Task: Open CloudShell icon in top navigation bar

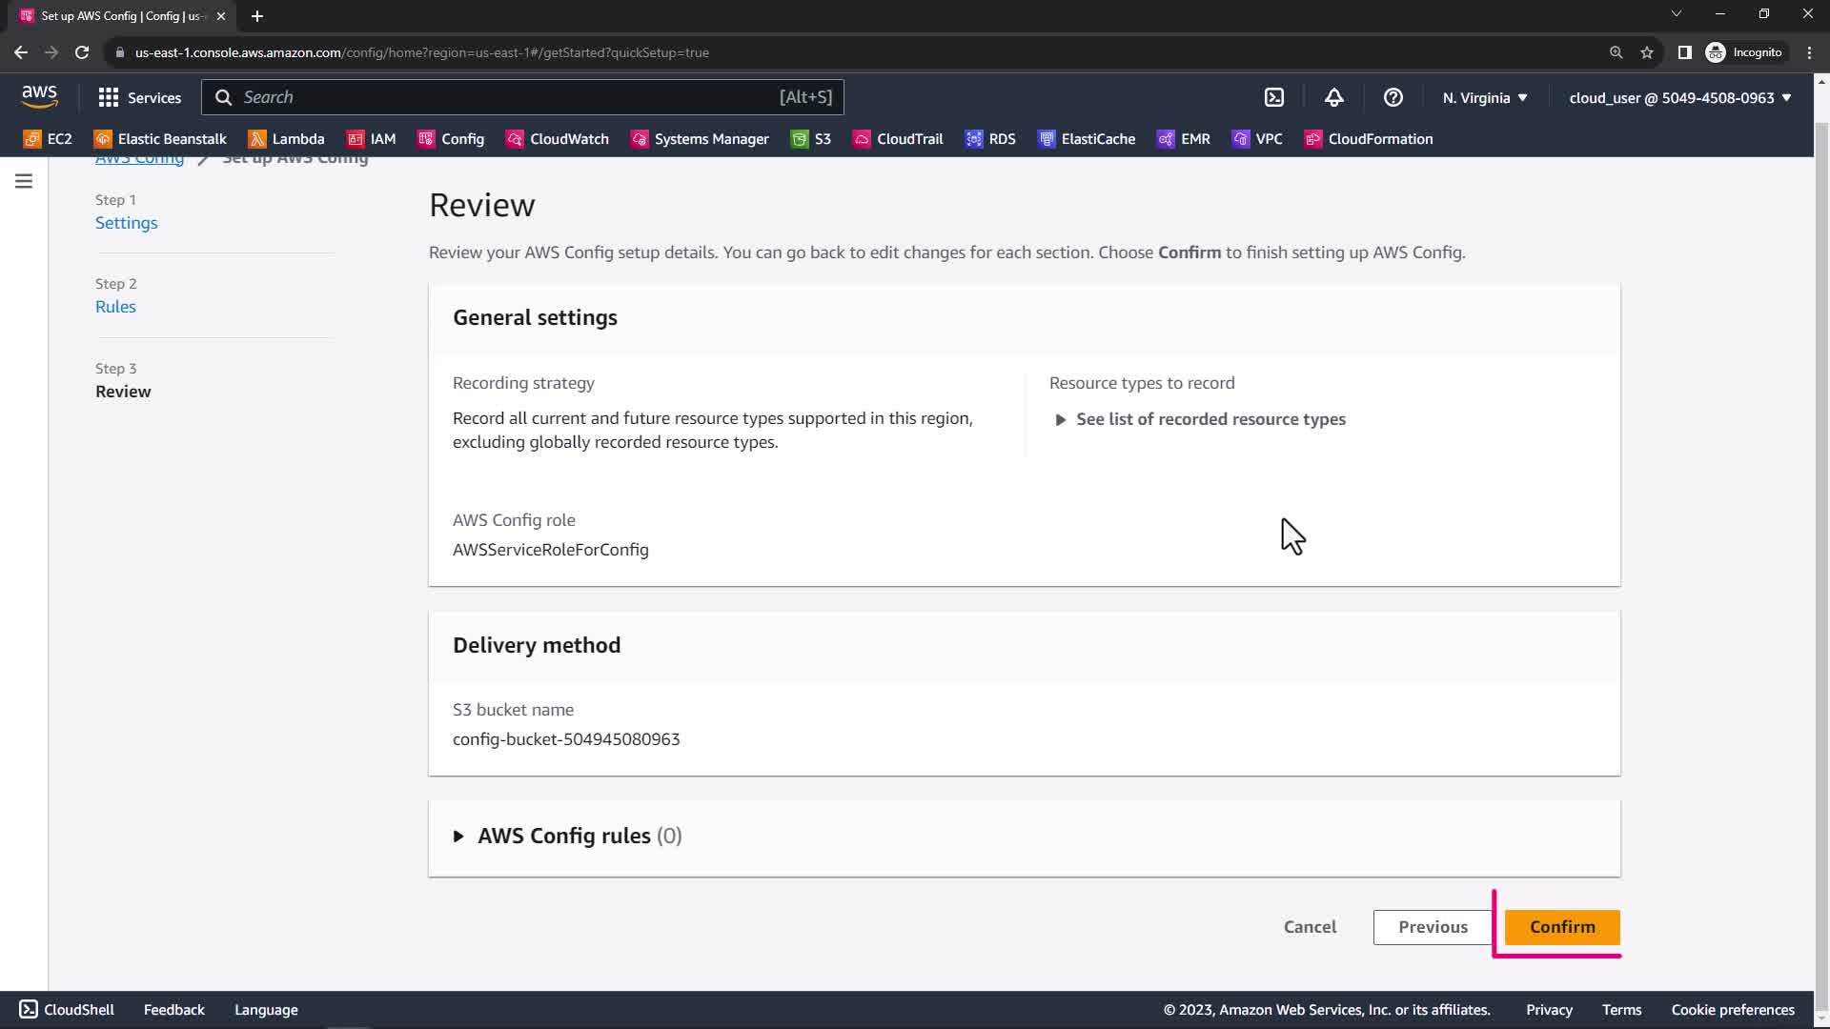Action: [x=1274, y=97]
